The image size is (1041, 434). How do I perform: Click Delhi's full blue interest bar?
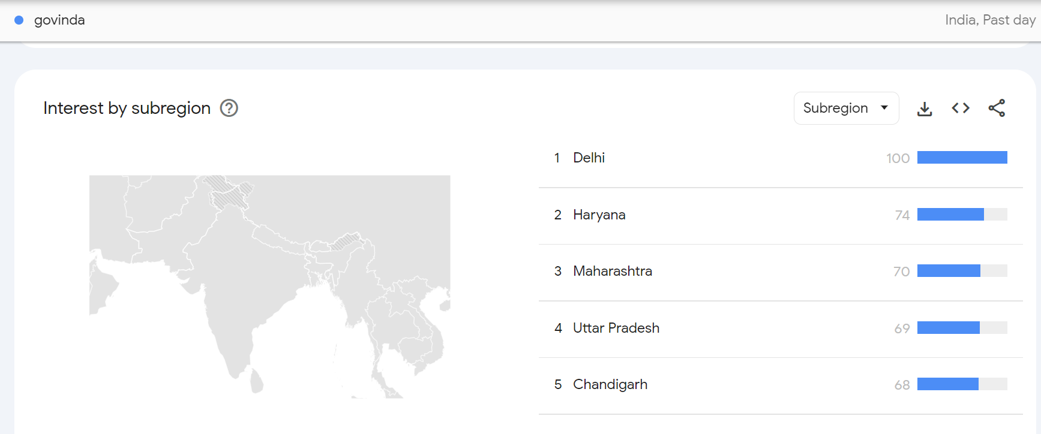pyautogui.click(x=962, y=158)
